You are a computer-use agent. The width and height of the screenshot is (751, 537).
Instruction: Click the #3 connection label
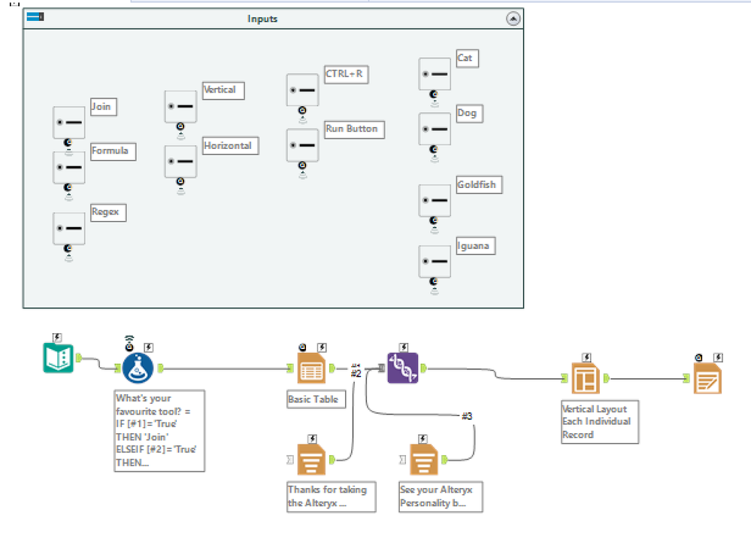(467, 416)
